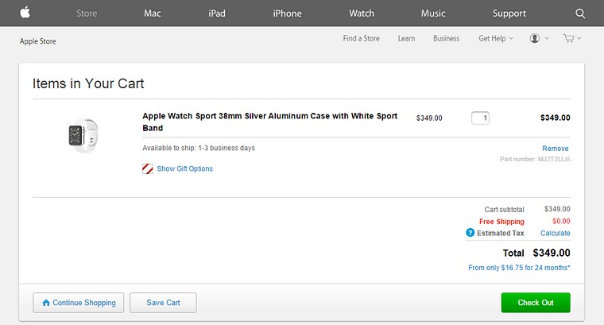Go to the iPad section
Screen dimensions: 604x325
tap(217, 14)
